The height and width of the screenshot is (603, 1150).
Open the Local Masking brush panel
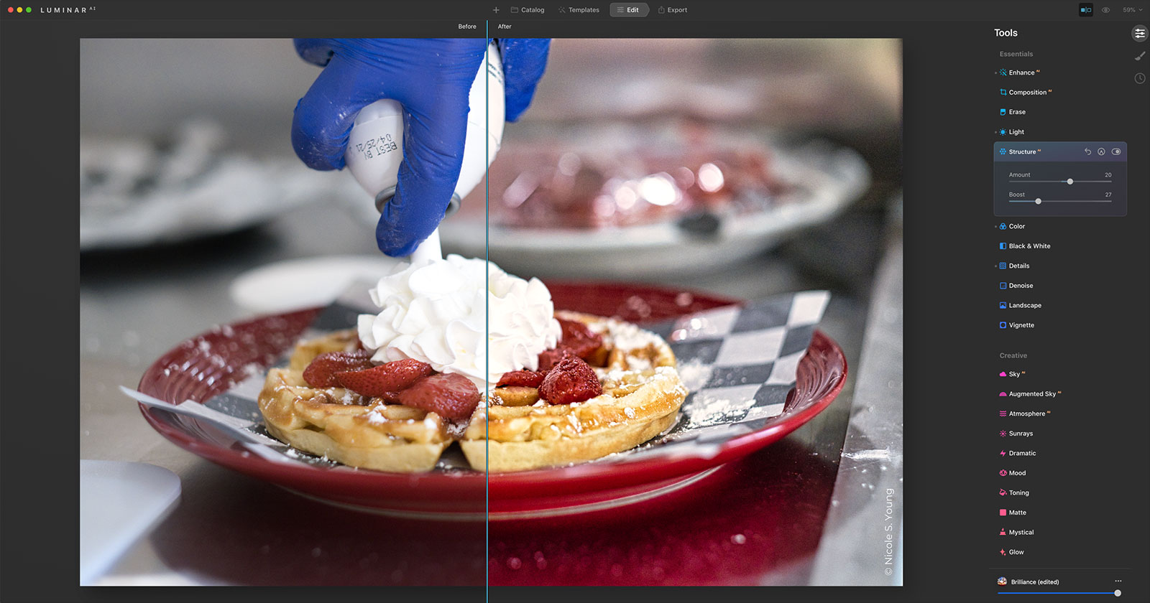click(1139, 56)
